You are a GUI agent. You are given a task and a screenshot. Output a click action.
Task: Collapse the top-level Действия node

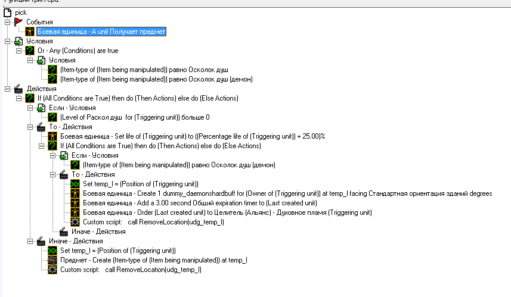[x=8, y=89]
